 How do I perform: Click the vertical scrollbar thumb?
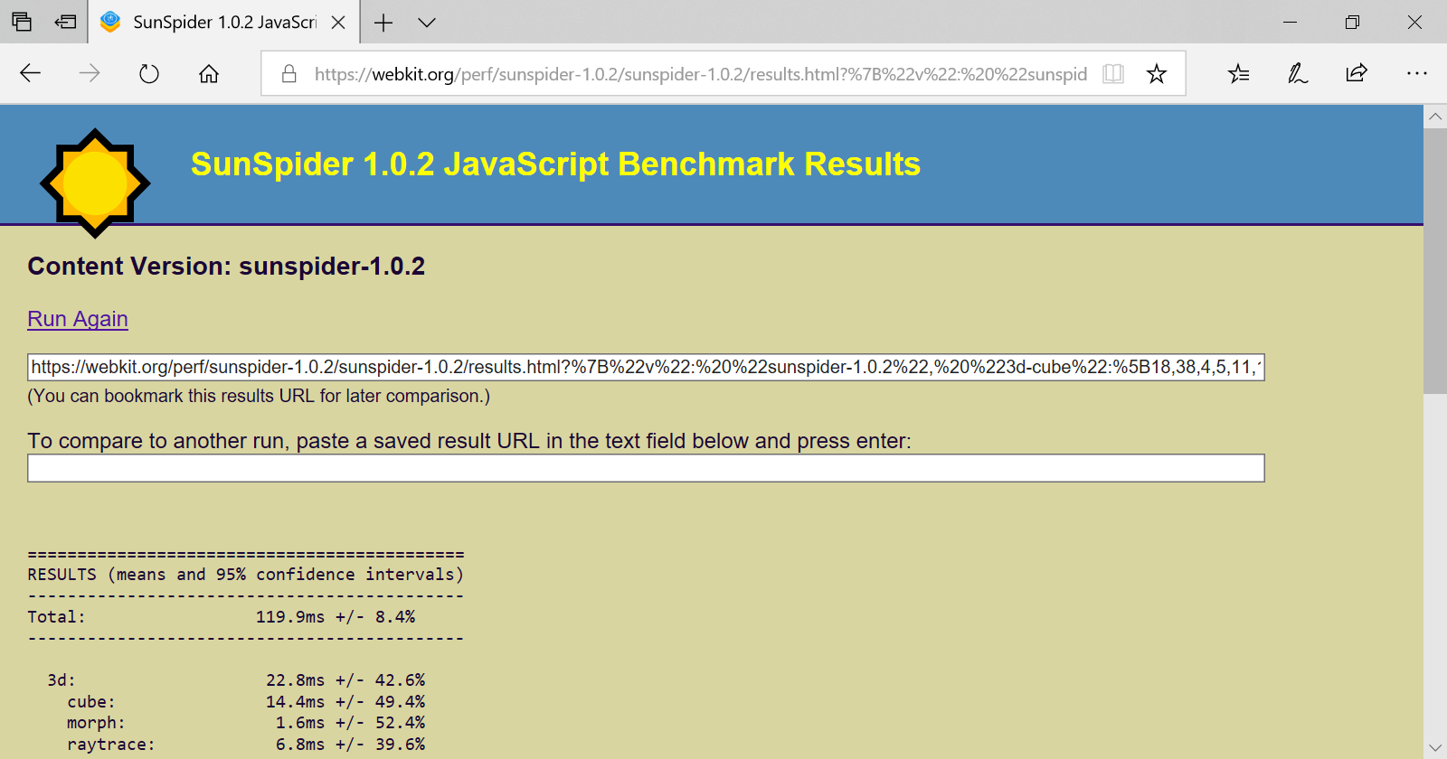pyautogui.click(x=1435, y=261)
